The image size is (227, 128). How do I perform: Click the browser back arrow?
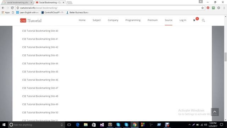(x=3, y=8)
